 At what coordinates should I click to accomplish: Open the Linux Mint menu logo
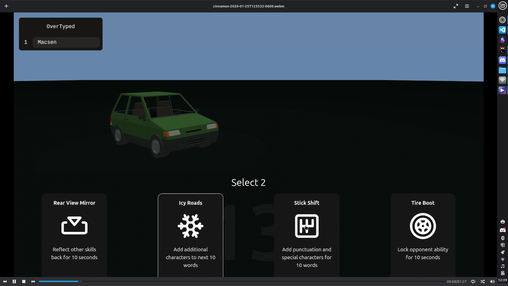(x=502, y=6)
